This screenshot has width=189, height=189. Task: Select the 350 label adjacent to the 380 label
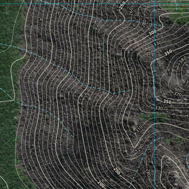(x=168, y=53)
